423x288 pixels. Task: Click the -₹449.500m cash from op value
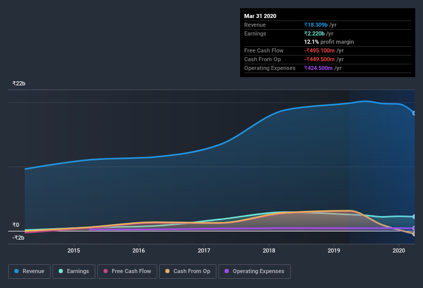(319, 59)
